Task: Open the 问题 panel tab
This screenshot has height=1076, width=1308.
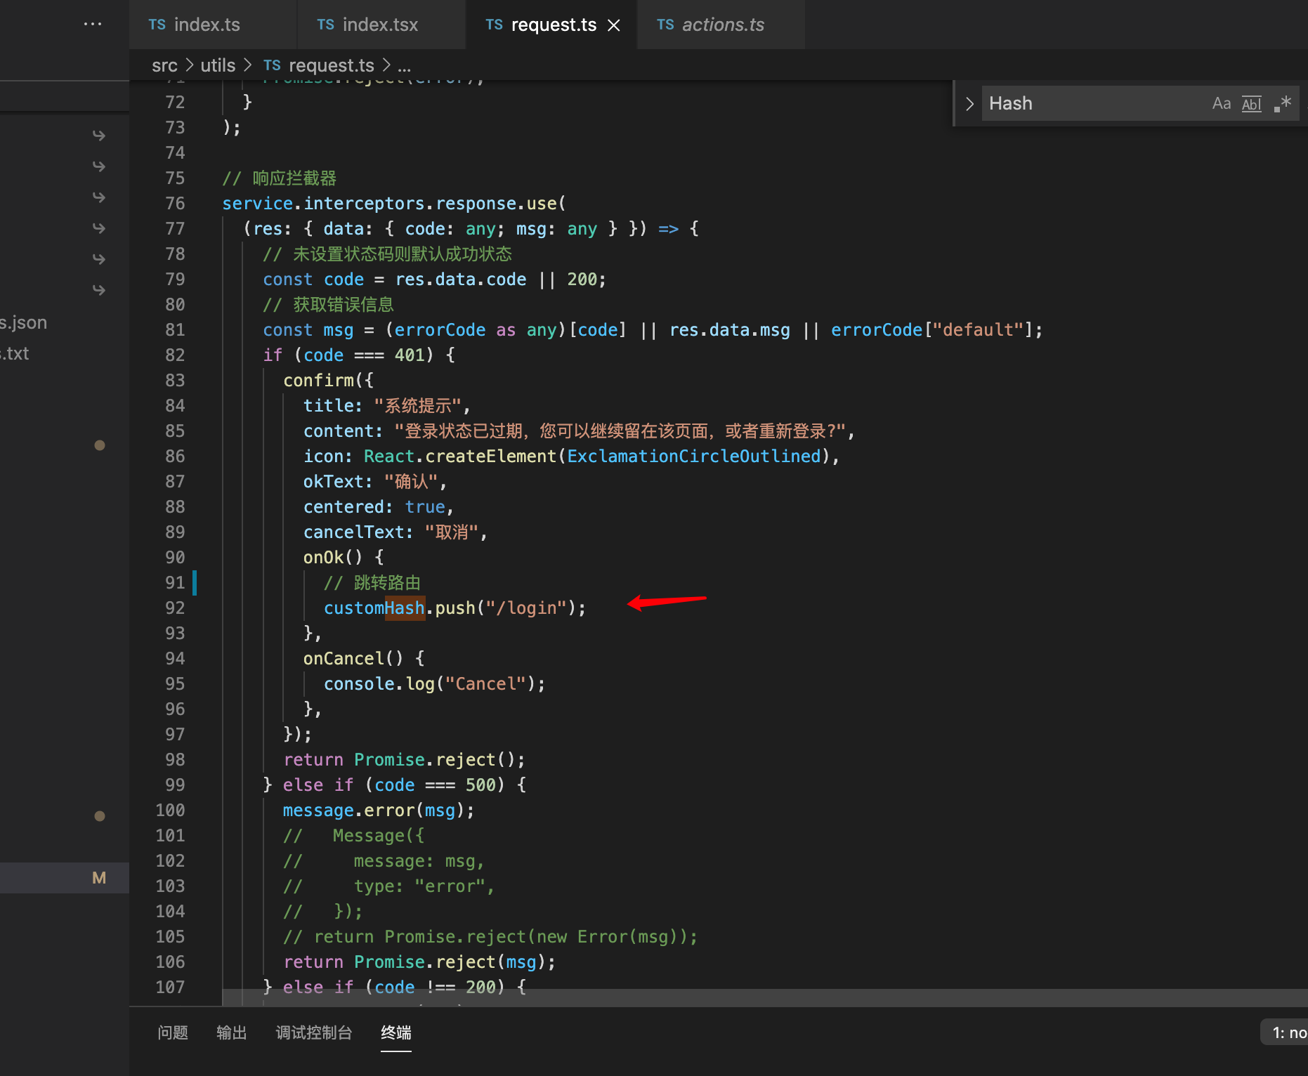Action: pyautogui.click(x=173, y=1032)
